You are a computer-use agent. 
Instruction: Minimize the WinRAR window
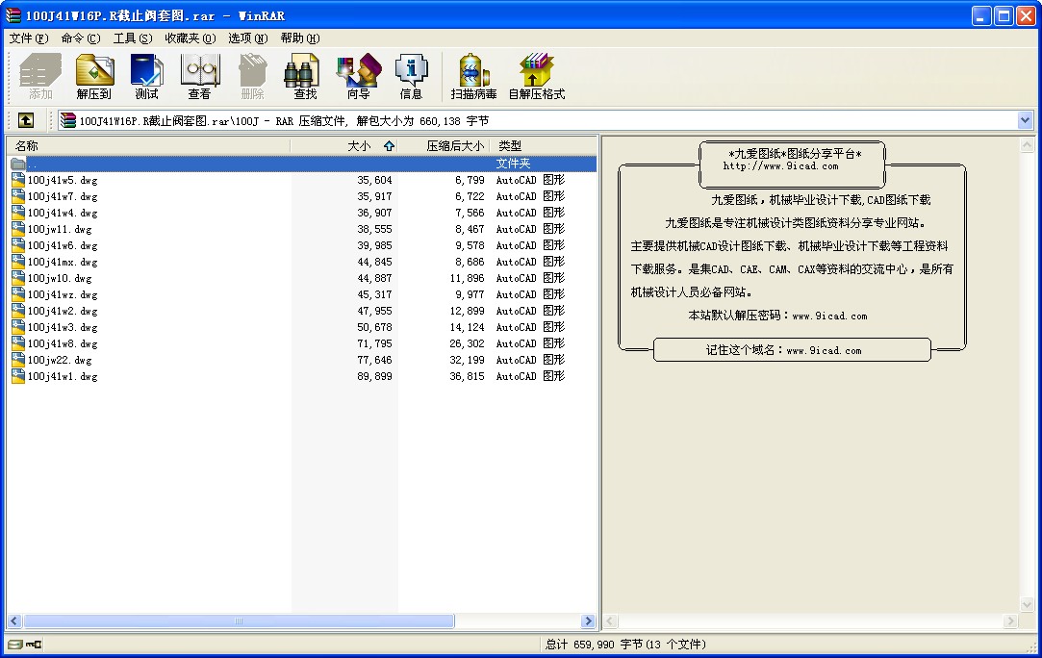(981, 15)
